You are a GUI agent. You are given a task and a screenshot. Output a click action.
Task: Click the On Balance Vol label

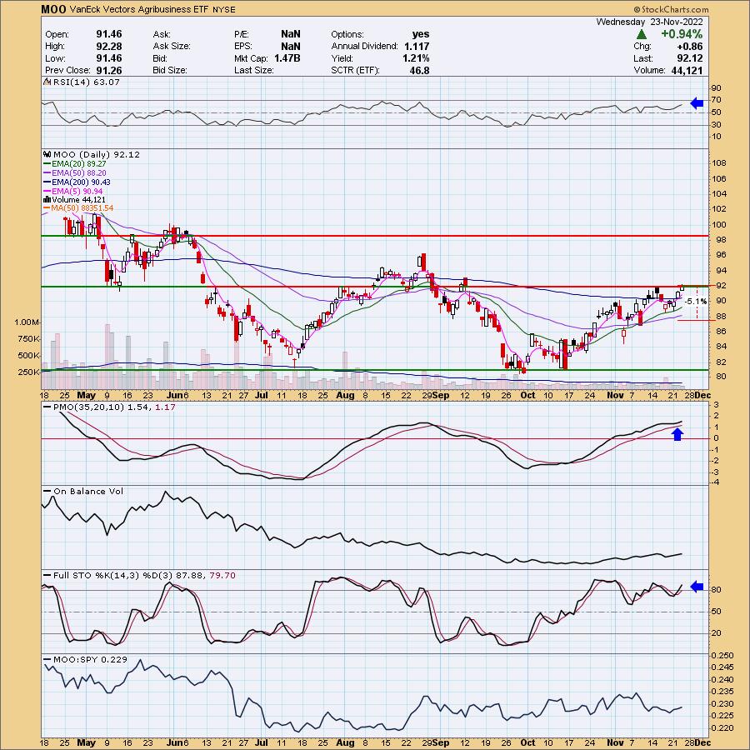click(x=83, y=491)
